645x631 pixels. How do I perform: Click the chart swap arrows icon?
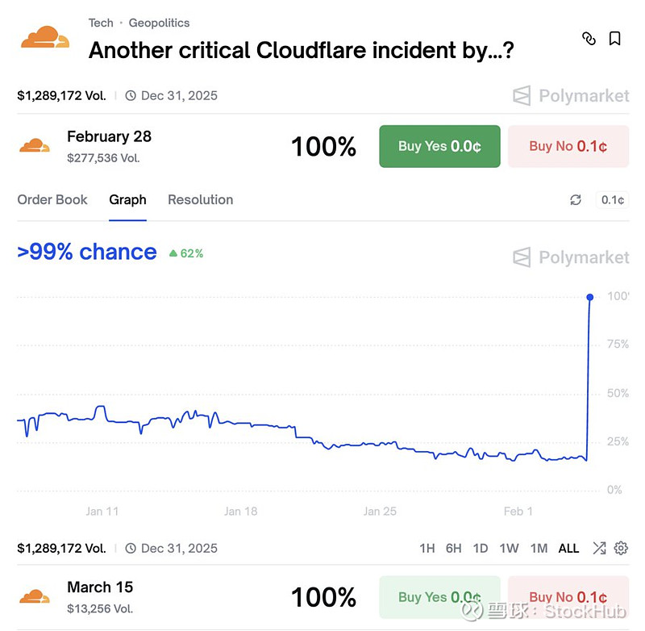pyautogui.click(x=599, y=548)
